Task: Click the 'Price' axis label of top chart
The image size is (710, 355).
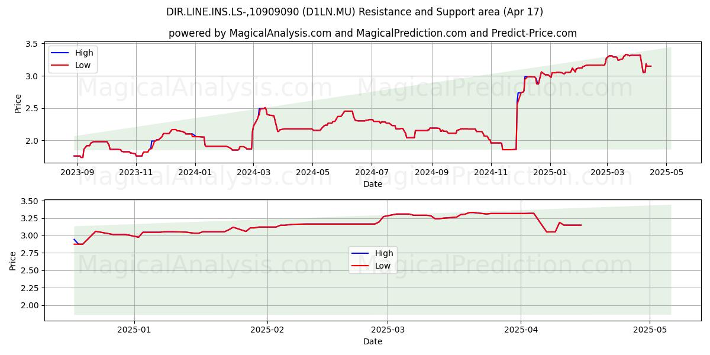Action: tap(18, 104)
